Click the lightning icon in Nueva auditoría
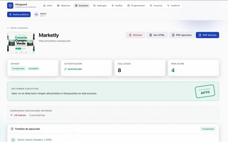Image resolution: width=228 pixels, height=142 pixels. pyautogui.click(x=10, y=14)
